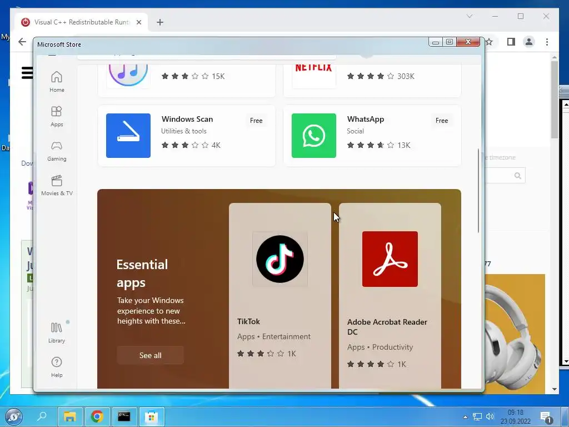Screen dimensions: 569x427
Task: Bookmark page with Chrome star icon
Action: coord(489,42)
